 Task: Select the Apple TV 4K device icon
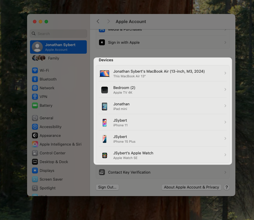105,90
